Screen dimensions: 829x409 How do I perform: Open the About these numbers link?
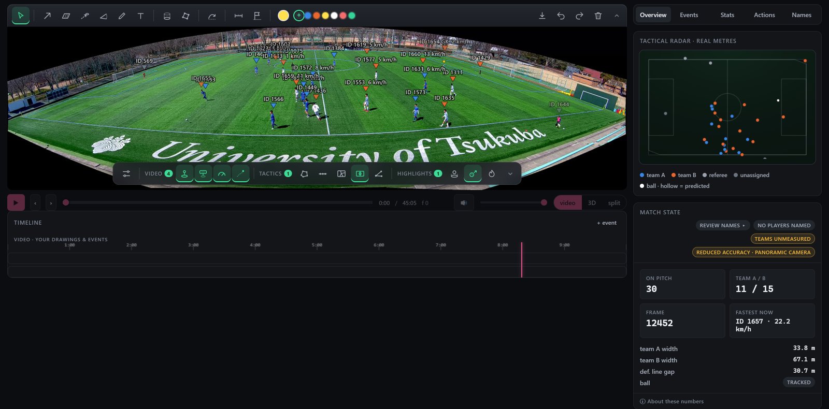point(671,401)
